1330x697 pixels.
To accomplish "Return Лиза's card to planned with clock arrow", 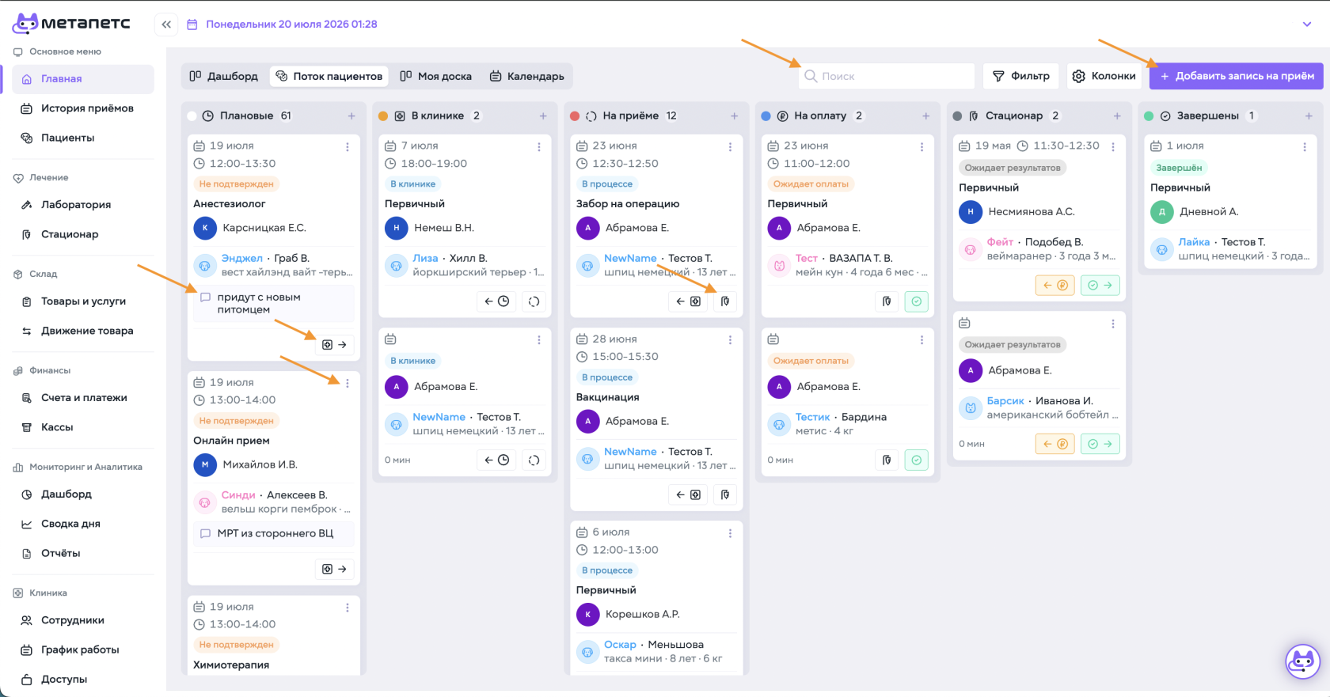I will click(x=496, y=301).
